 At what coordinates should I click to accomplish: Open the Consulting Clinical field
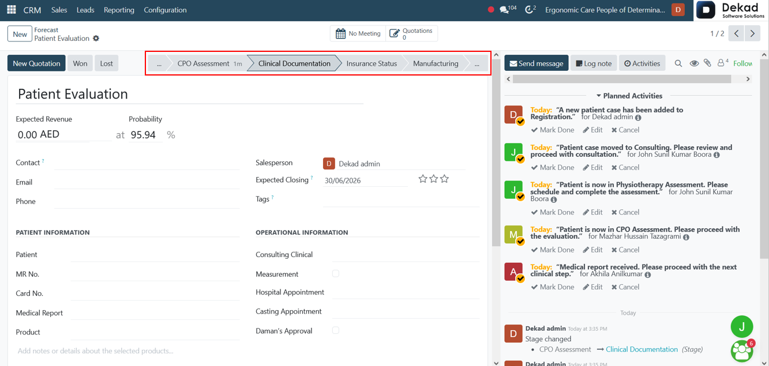click(x=406, y=255)
